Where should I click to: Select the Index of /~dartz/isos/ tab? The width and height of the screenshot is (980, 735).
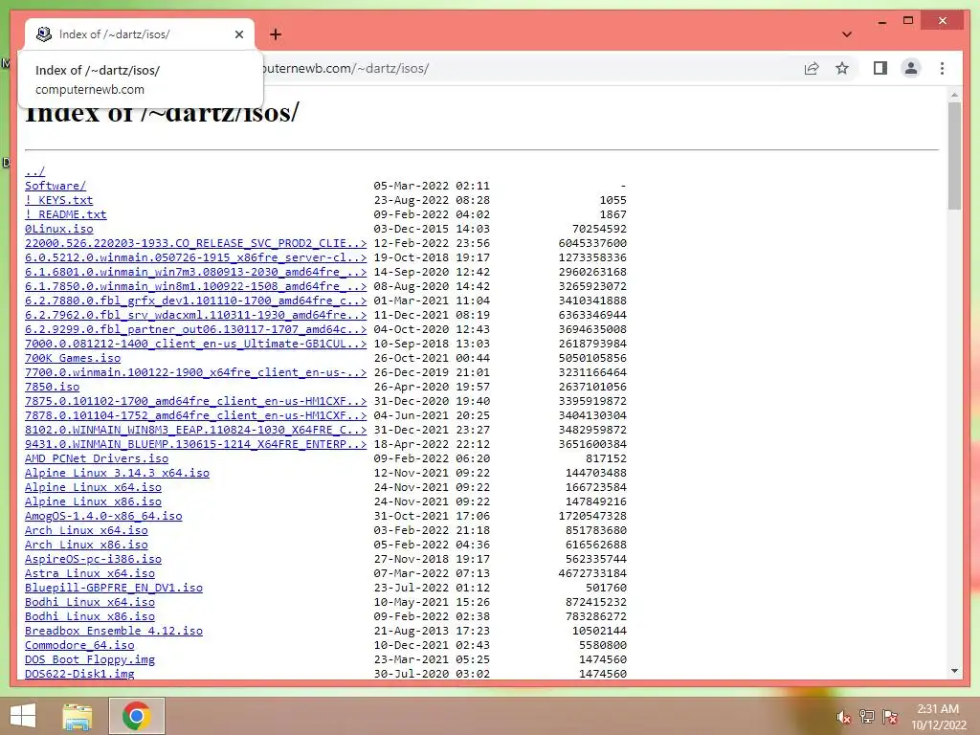tap(139, 34)
